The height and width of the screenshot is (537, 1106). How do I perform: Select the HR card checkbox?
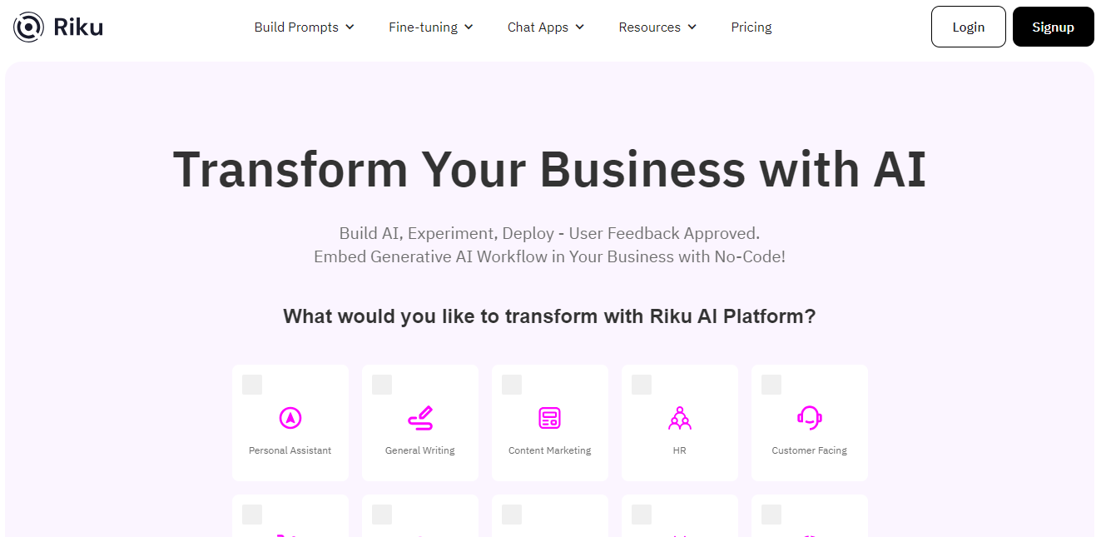(642, 385)
